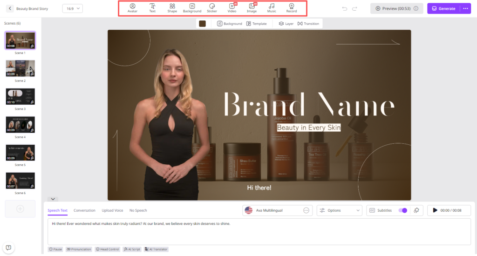Click the Music tool icon

[272, 8]
